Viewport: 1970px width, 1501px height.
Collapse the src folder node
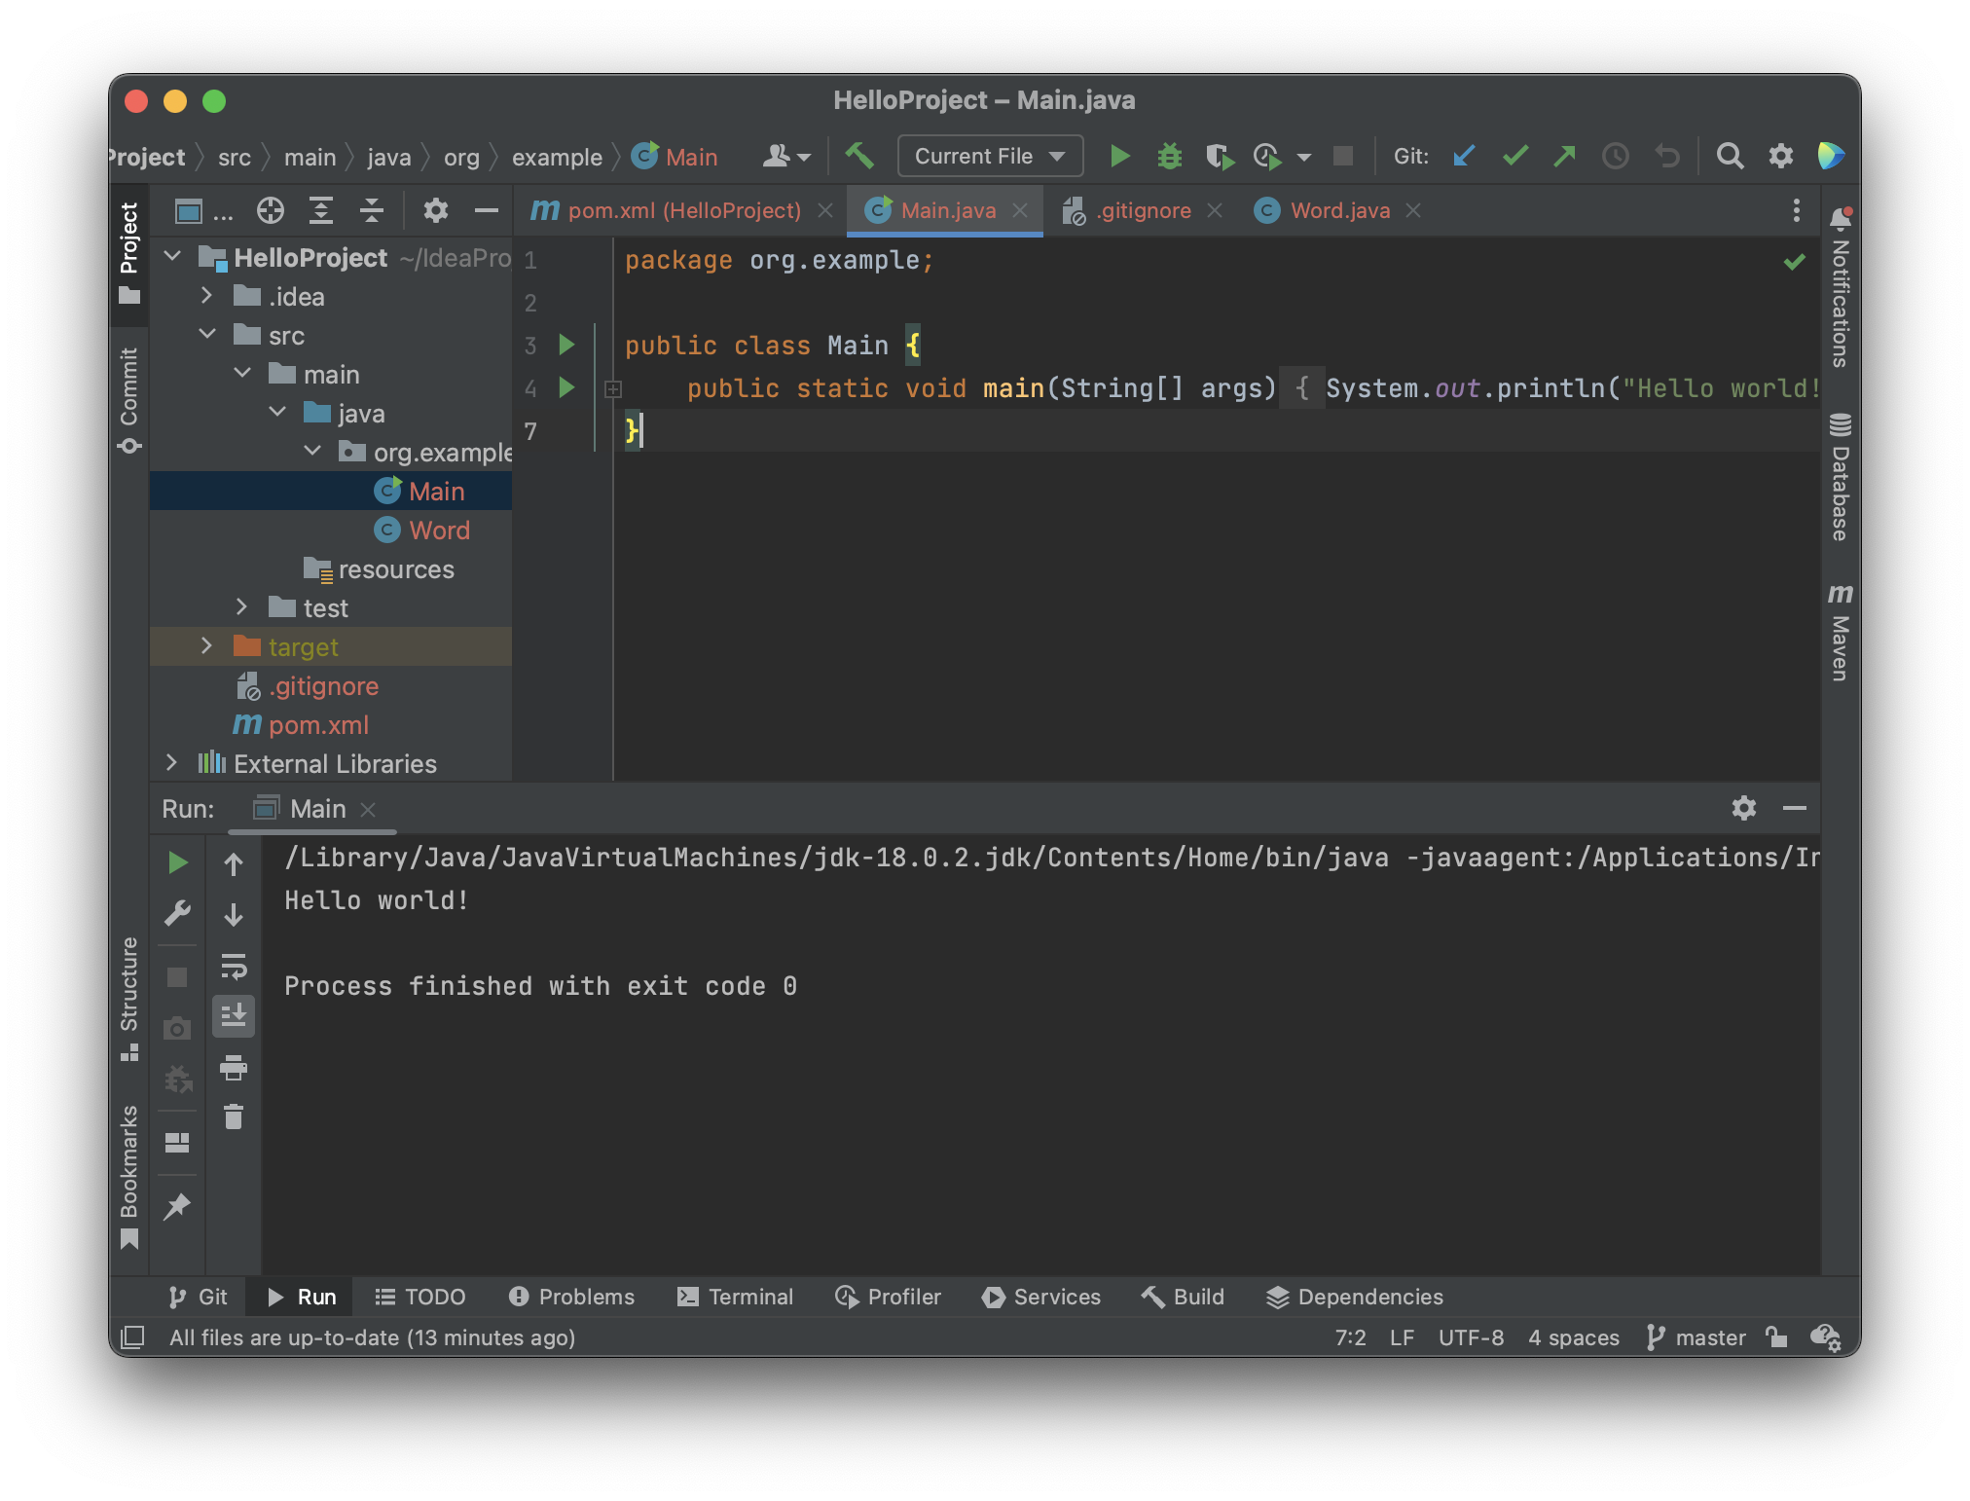click(206, 335)
